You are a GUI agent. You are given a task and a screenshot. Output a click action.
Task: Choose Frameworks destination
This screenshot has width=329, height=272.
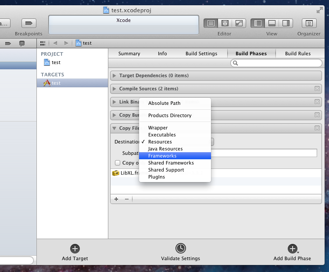click(x=175, y=156)
